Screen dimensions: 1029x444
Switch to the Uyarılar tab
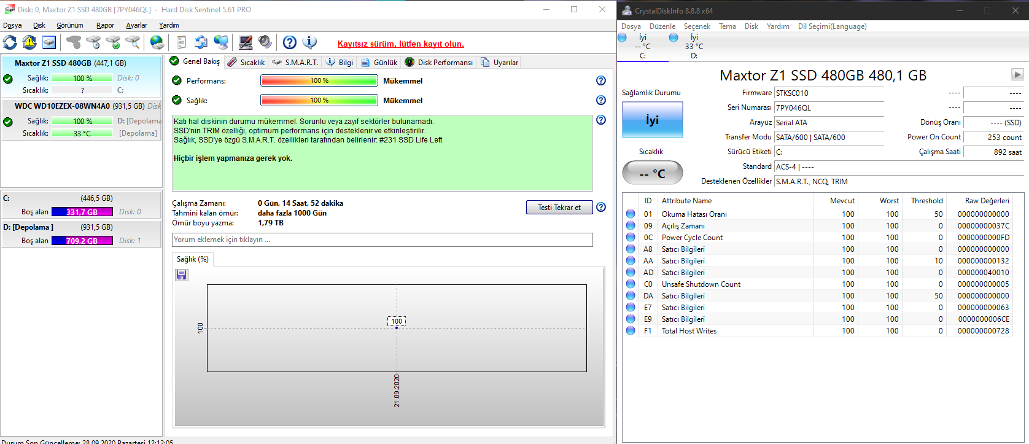(x=500, y=62)
